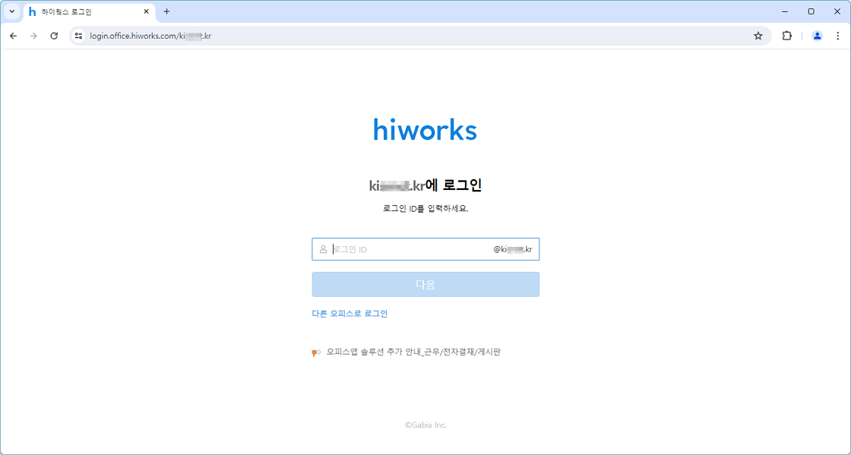Go back to the previous page
The height and width of the screenshot is (455, 851).
(14, 36)
